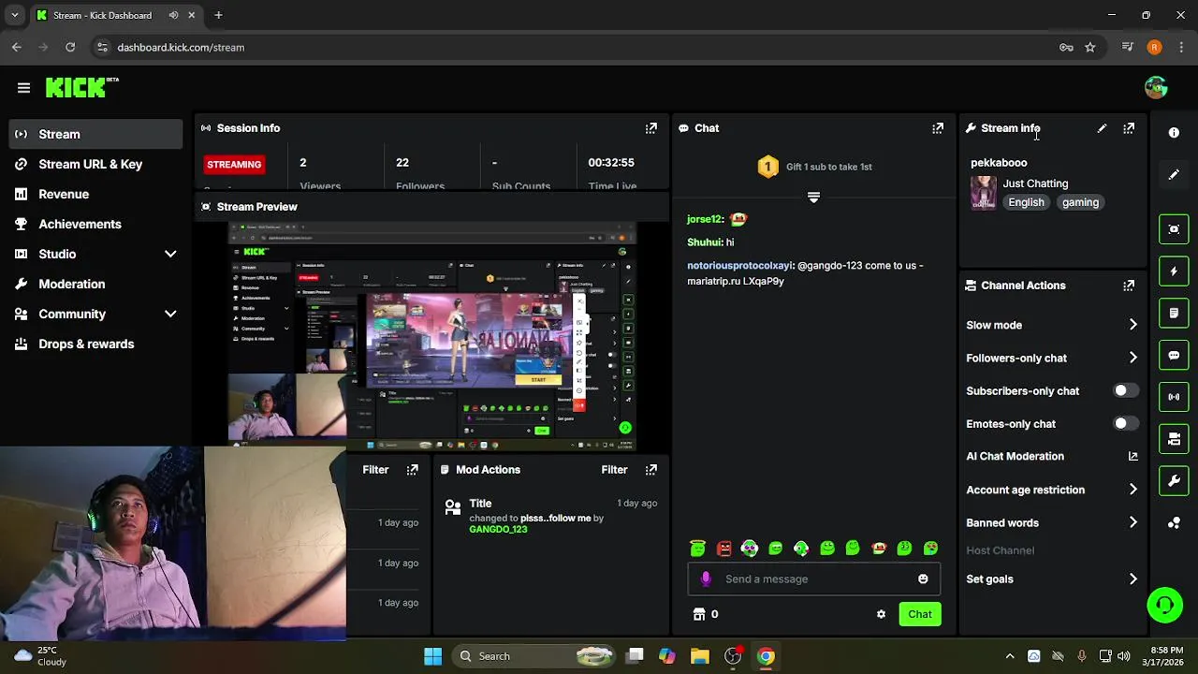Viewport: 1198px width, 674px height.
Task: Click the green Chat send button
Action: 919,614
